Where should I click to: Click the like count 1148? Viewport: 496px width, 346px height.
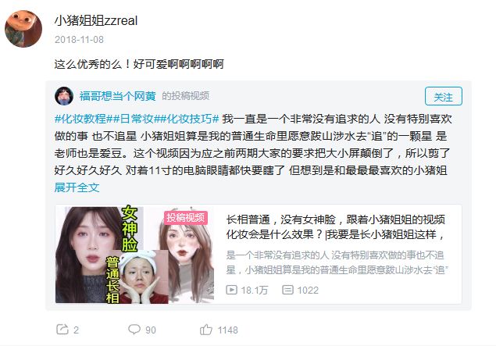click(228, 330)
